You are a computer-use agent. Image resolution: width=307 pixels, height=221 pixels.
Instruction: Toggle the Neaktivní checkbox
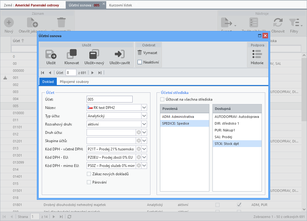click(140, 62)
